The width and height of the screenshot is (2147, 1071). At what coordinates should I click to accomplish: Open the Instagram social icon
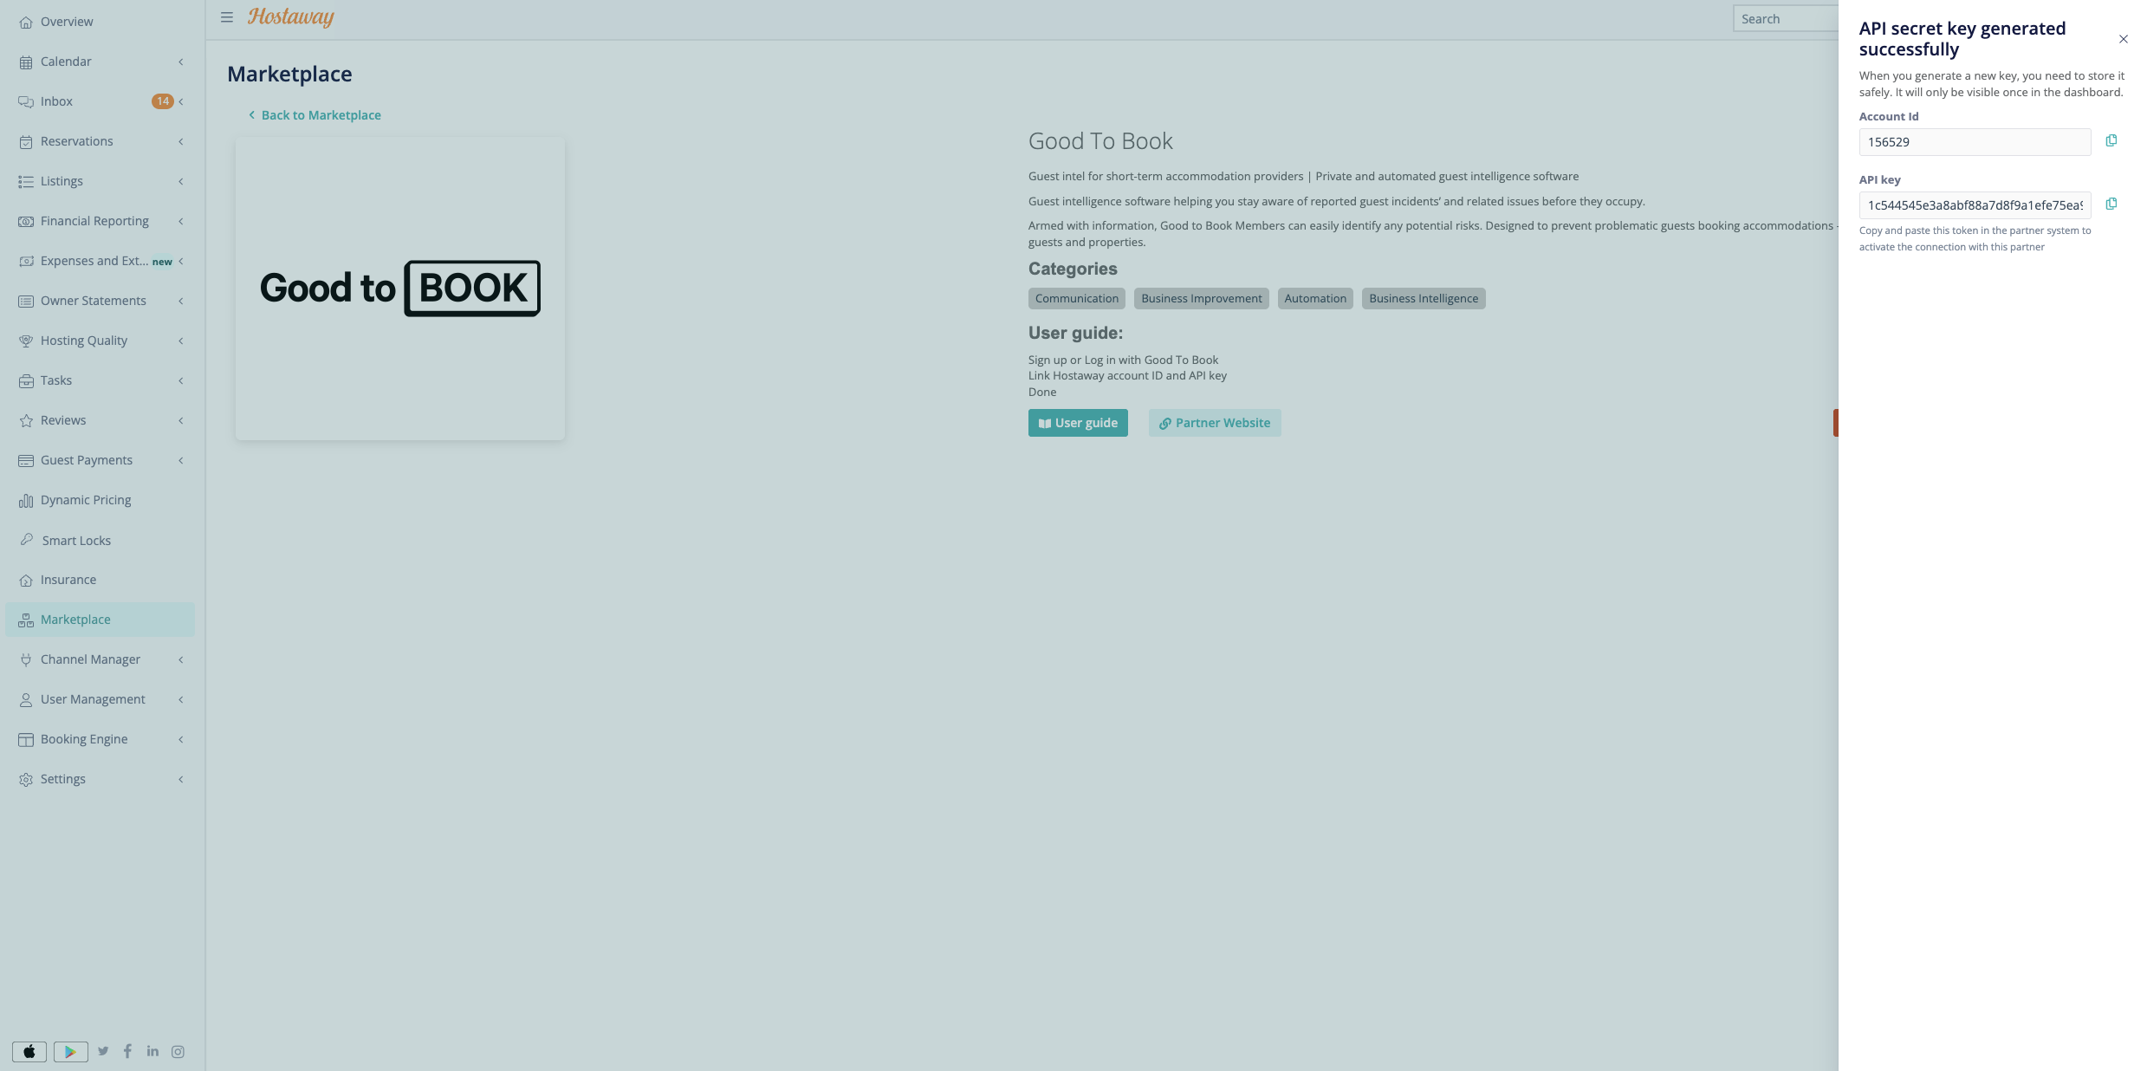(x=178, y=1051)
